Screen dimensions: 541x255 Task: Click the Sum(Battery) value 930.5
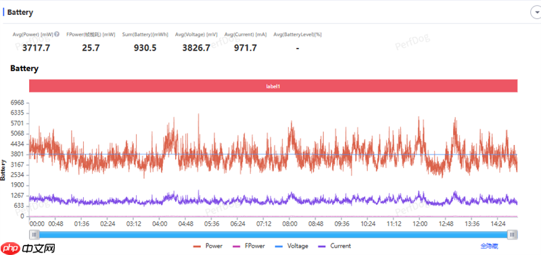click(x=145, y=48)
